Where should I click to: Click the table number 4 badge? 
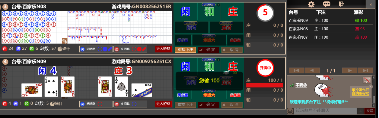5,62
